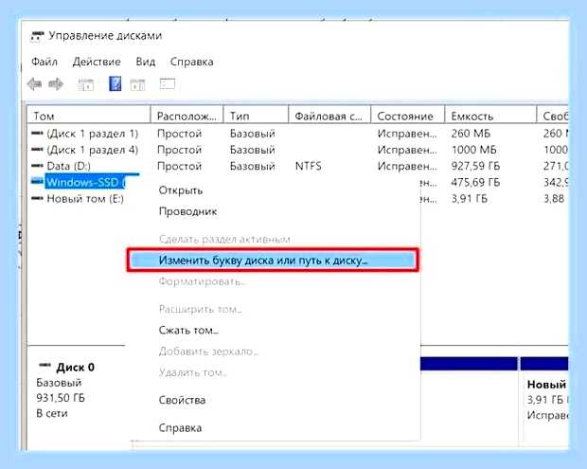This screenshot has height=469, width=587.
Task: Click drive icon next to Data (D:)
Action: tap(37, 166)
